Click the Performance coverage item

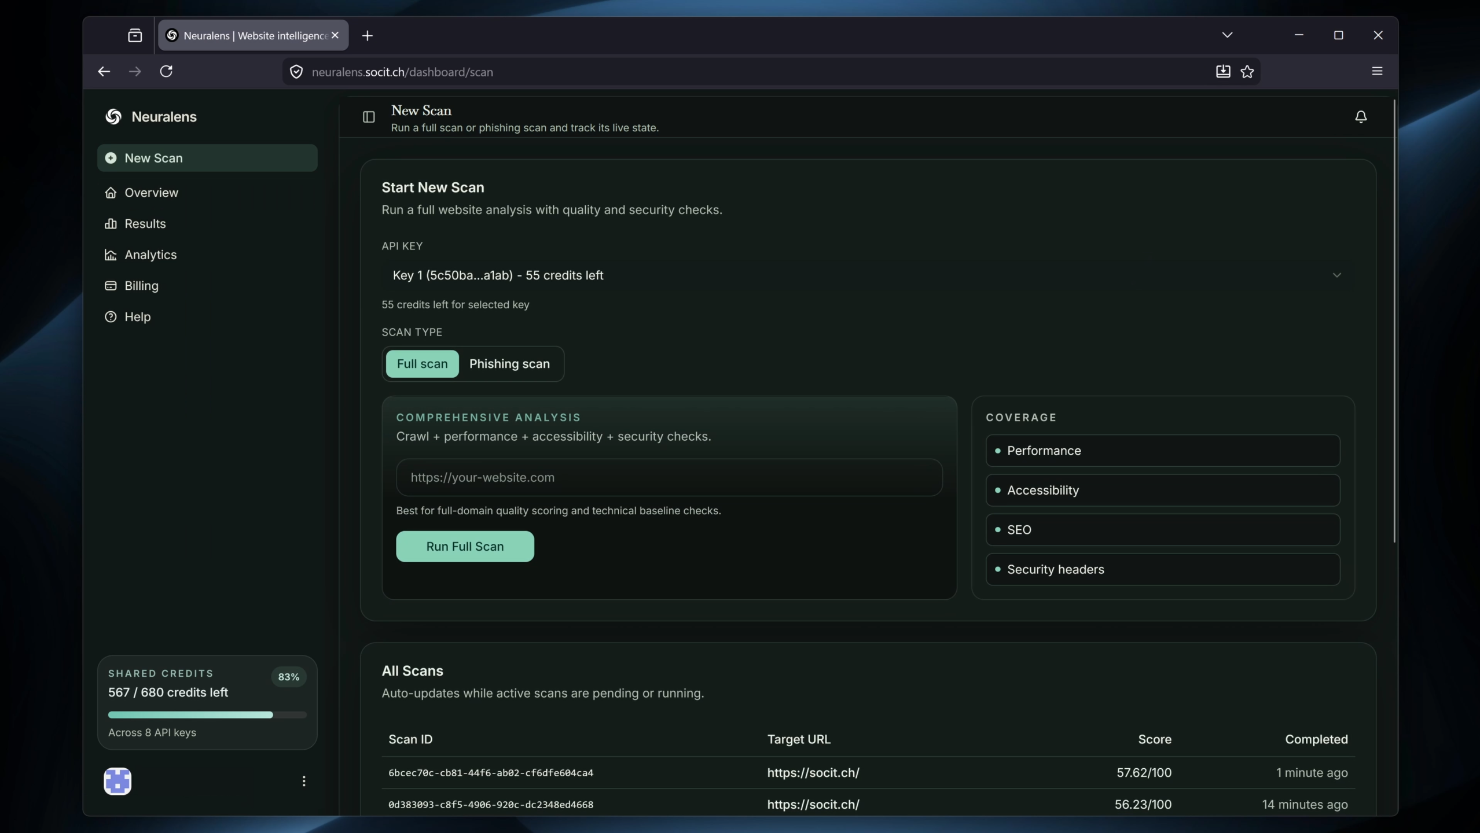1163,451
